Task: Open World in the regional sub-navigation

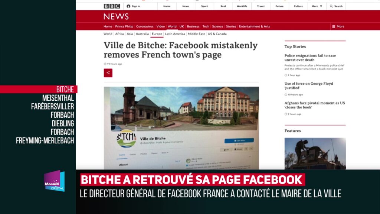Action: tap(108, 34)
